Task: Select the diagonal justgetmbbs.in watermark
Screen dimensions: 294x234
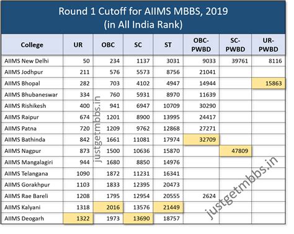Action: tap(241, 188)
